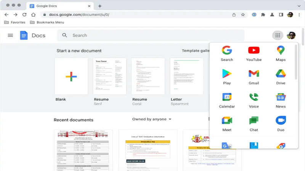Image resolution: width=305 pixels, height=171 pixels.
Task: Click the apps panel scrollbar
Action: click(296, 62)
